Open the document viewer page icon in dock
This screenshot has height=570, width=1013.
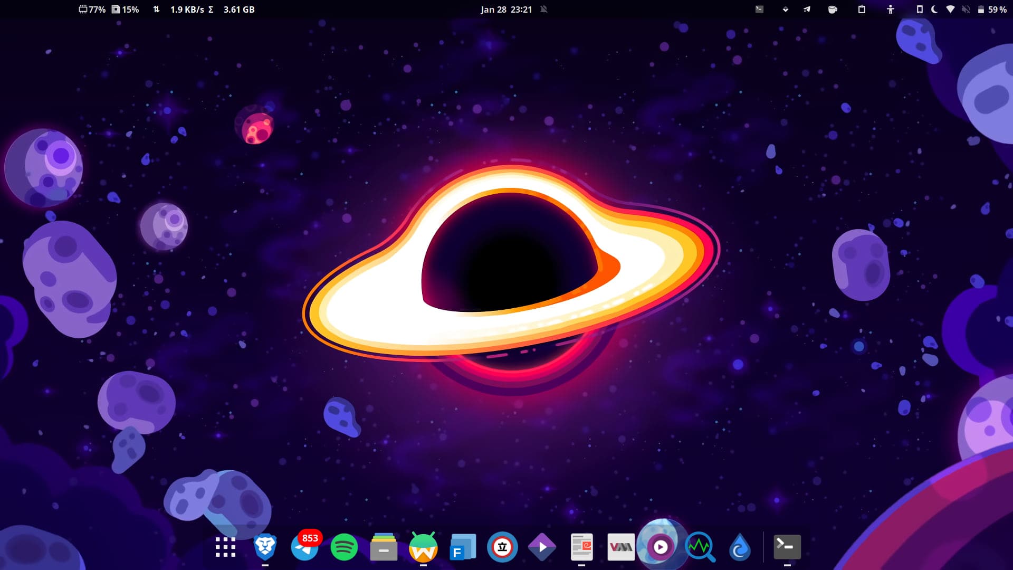pyautogui.click(x=581, y=547)
